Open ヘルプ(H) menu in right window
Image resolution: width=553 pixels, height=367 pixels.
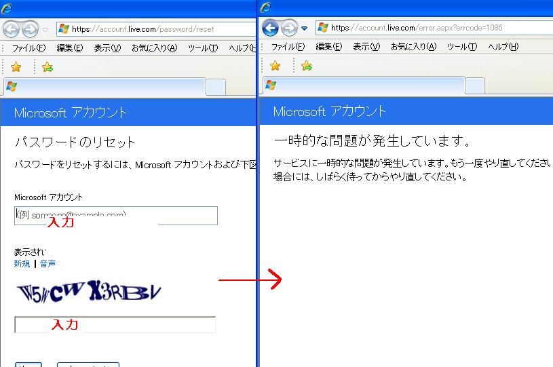[503, 47]
